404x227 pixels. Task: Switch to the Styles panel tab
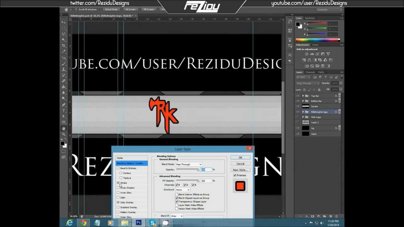pos(315,45)
